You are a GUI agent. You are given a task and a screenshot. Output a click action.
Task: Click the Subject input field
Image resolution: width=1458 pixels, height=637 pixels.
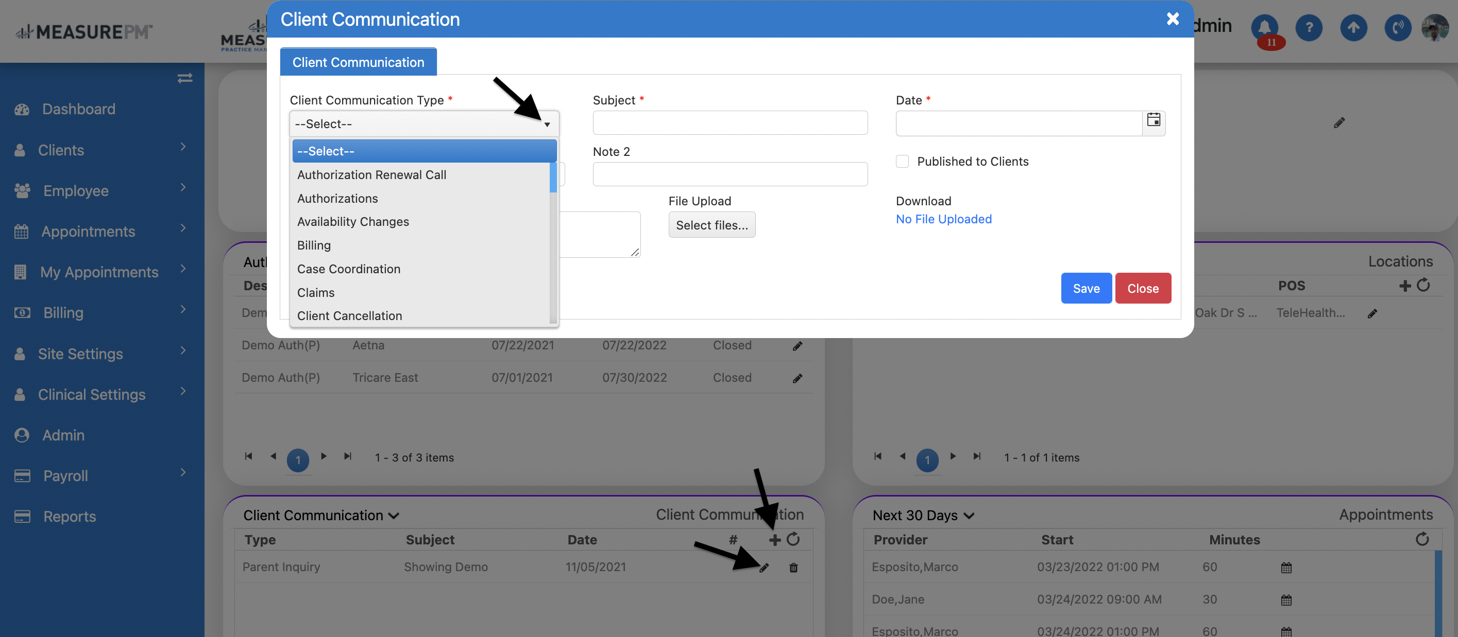[730, 123]
